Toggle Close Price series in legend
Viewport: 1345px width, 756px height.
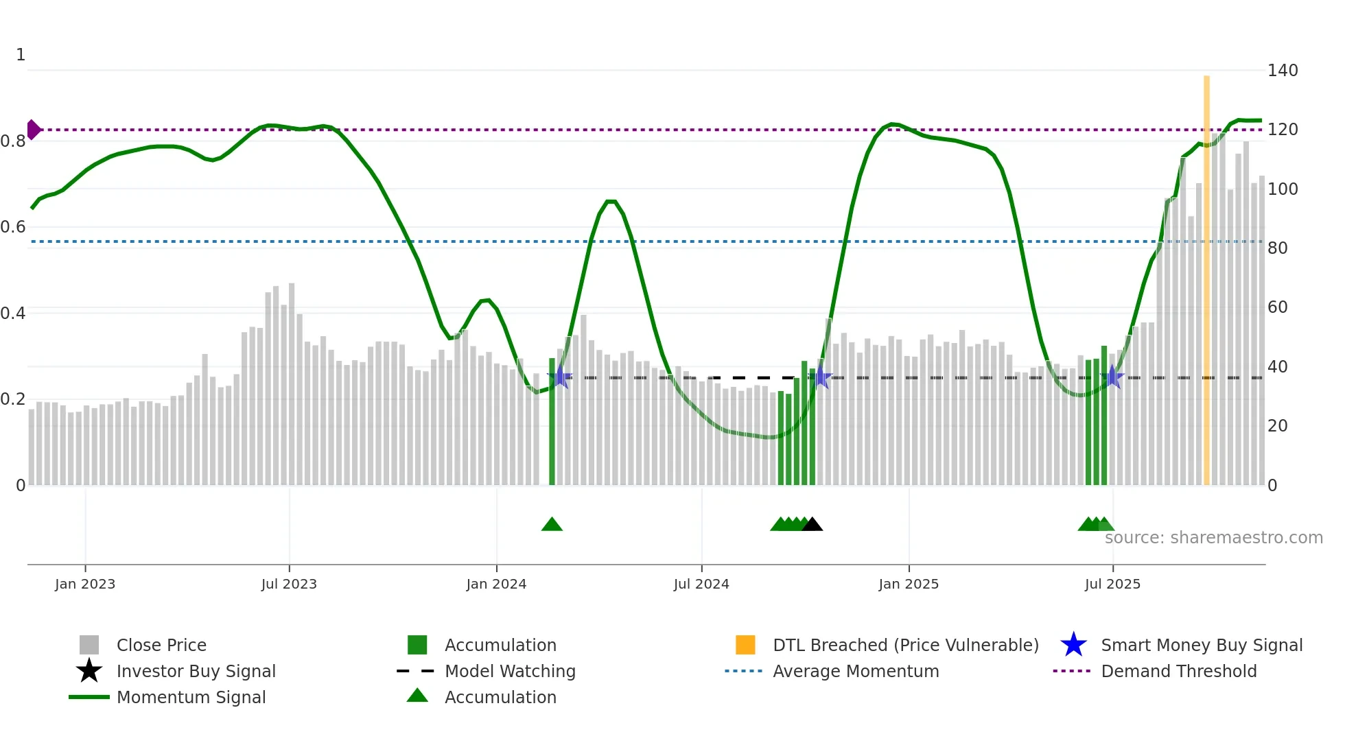(x=161, y=645)
